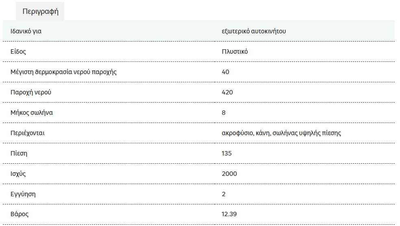Click the power value 2000
Image resolution: width=400 pixels, height=226 pixels.
tap(229, 174)
